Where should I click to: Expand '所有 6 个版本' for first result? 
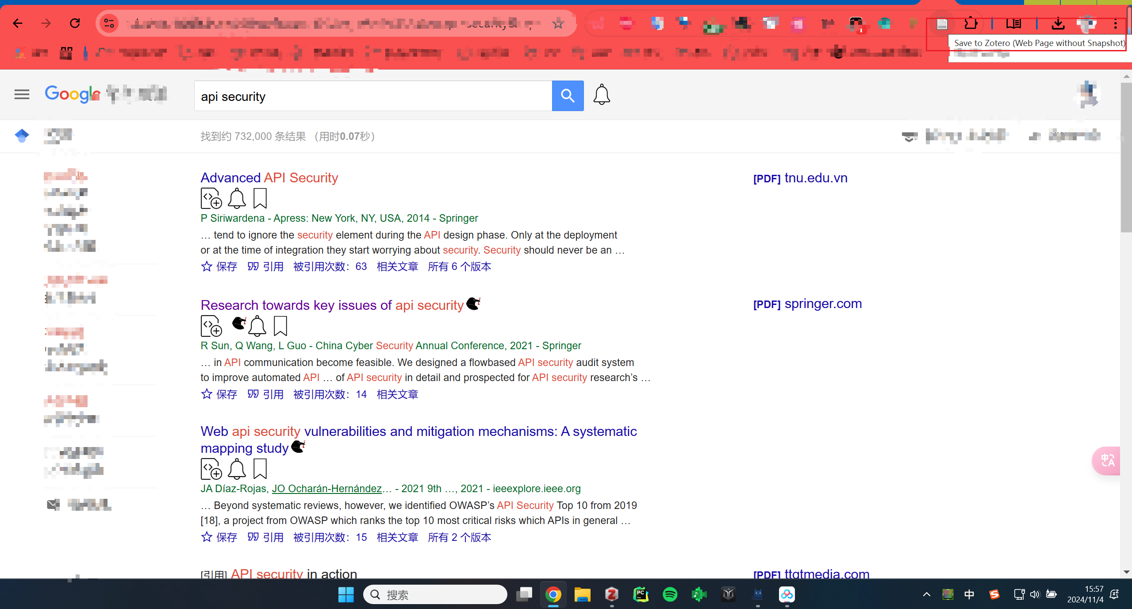pyautogui.click(x=459, y=266)
